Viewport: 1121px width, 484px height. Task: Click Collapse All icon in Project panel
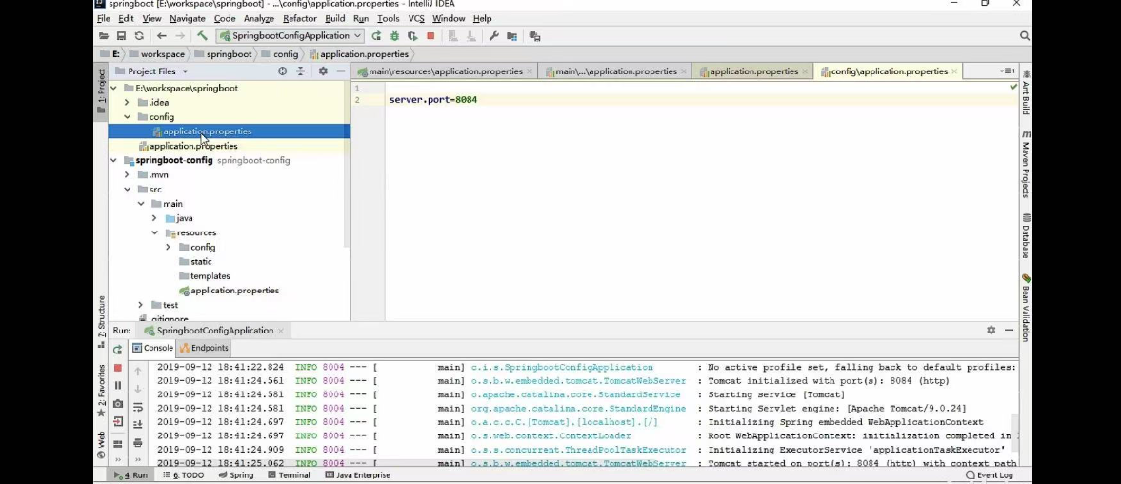300,71
